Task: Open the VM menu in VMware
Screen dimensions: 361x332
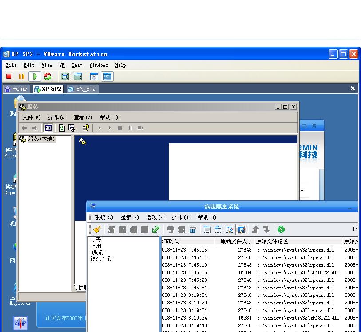Action: click(x=62, y=65)
